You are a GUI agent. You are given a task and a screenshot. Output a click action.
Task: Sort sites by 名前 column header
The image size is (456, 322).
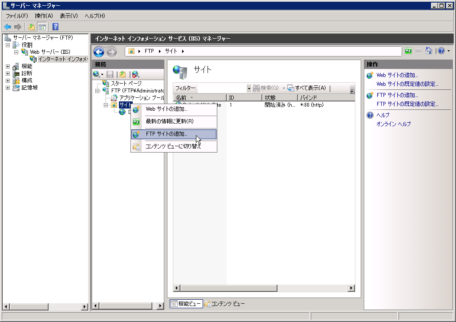200,98
